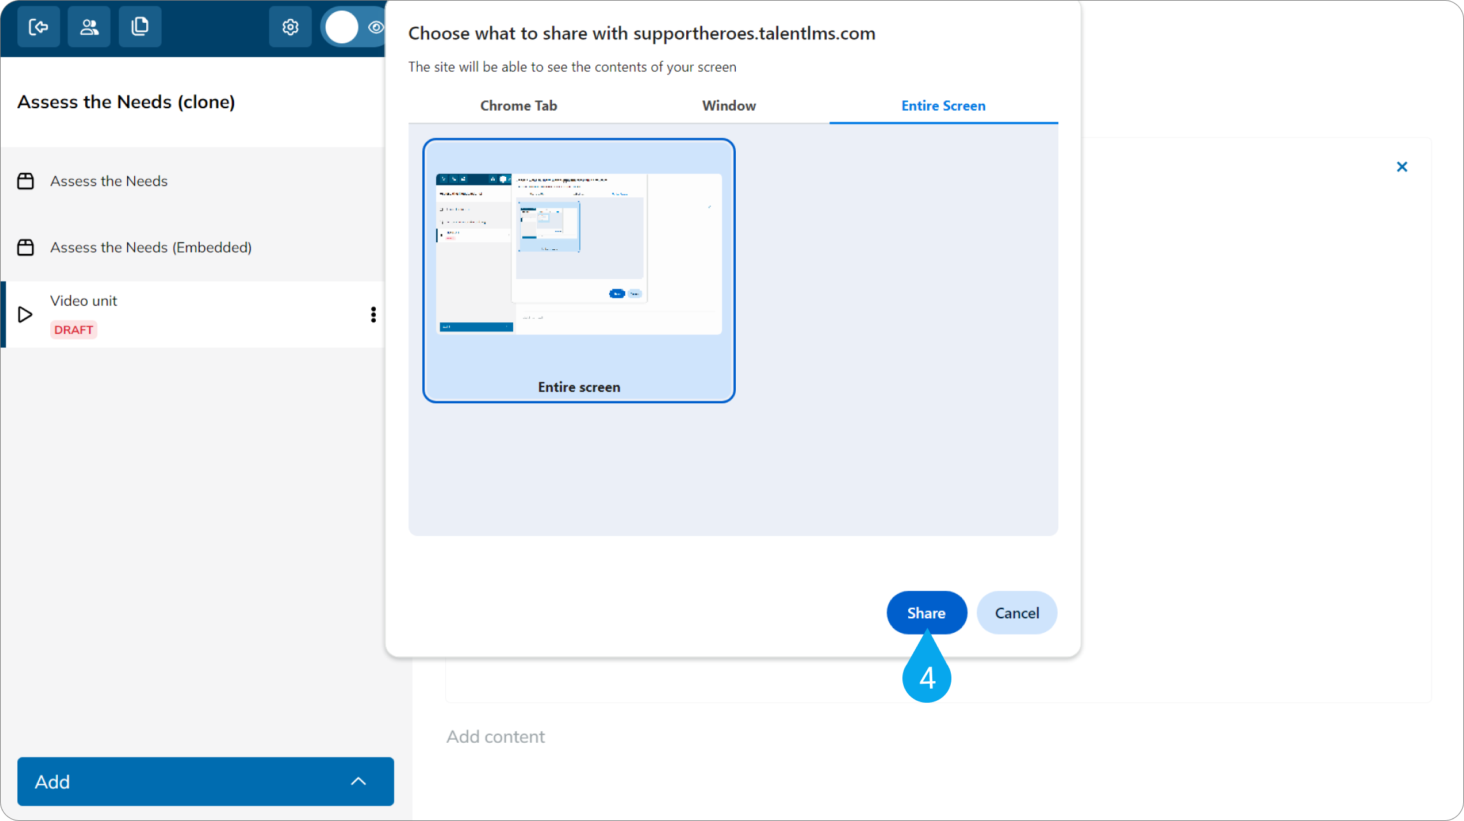Click the Cancel button

point(1017,612)
